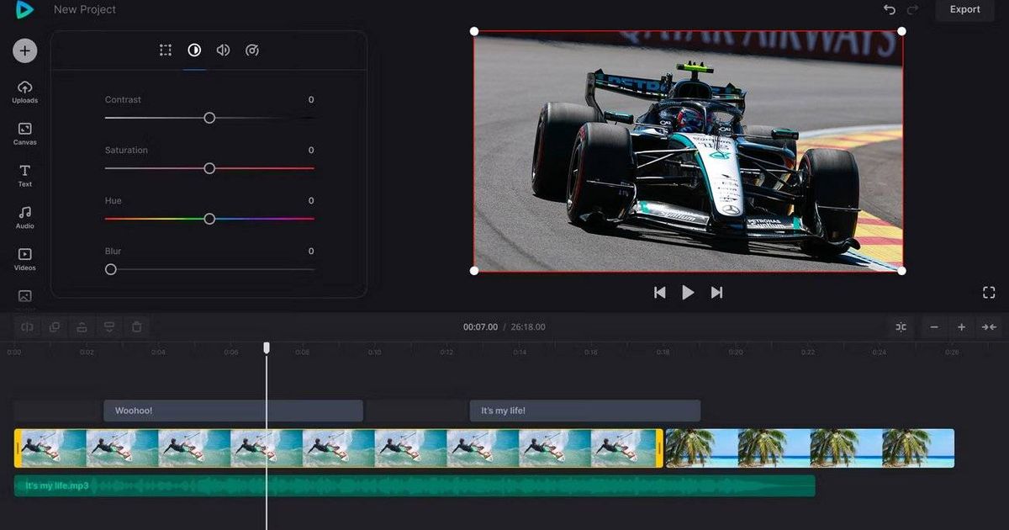The width and height of the screenshot is (1009, 530).
Task: Zoom out the timeline
Action: (934, 326)
